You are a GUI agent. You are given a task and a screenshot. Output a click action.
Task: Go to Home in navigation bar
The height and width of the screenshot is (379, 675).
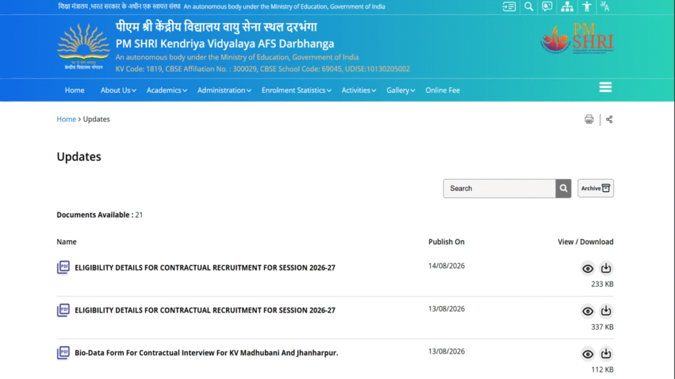(x=74, y=90)
